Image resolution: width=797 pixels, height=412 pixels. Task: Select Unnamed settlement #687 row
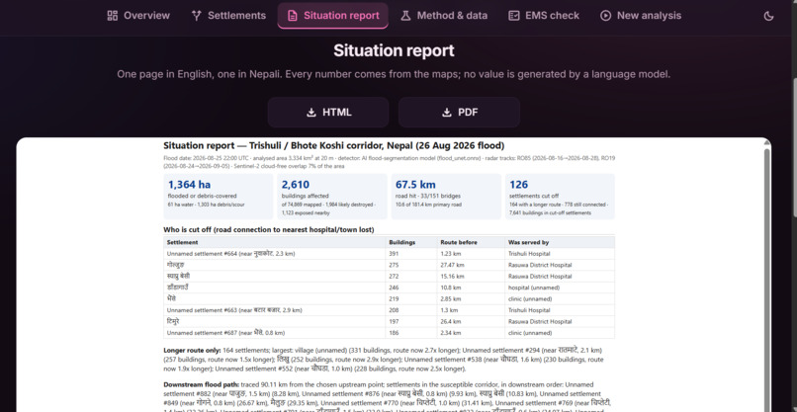(389, 333)
